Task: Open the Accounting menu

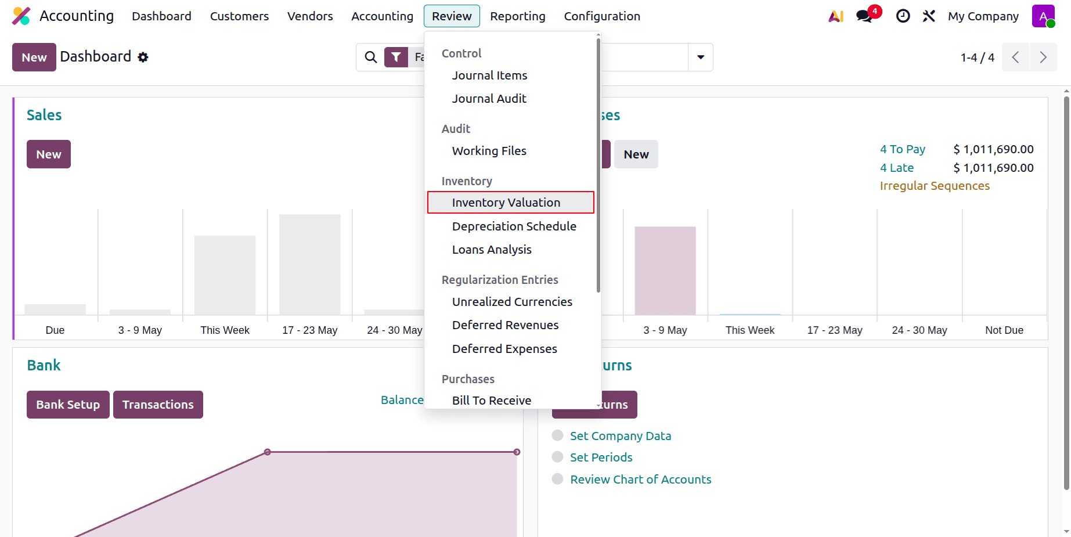Action: (x=382, y=16)
